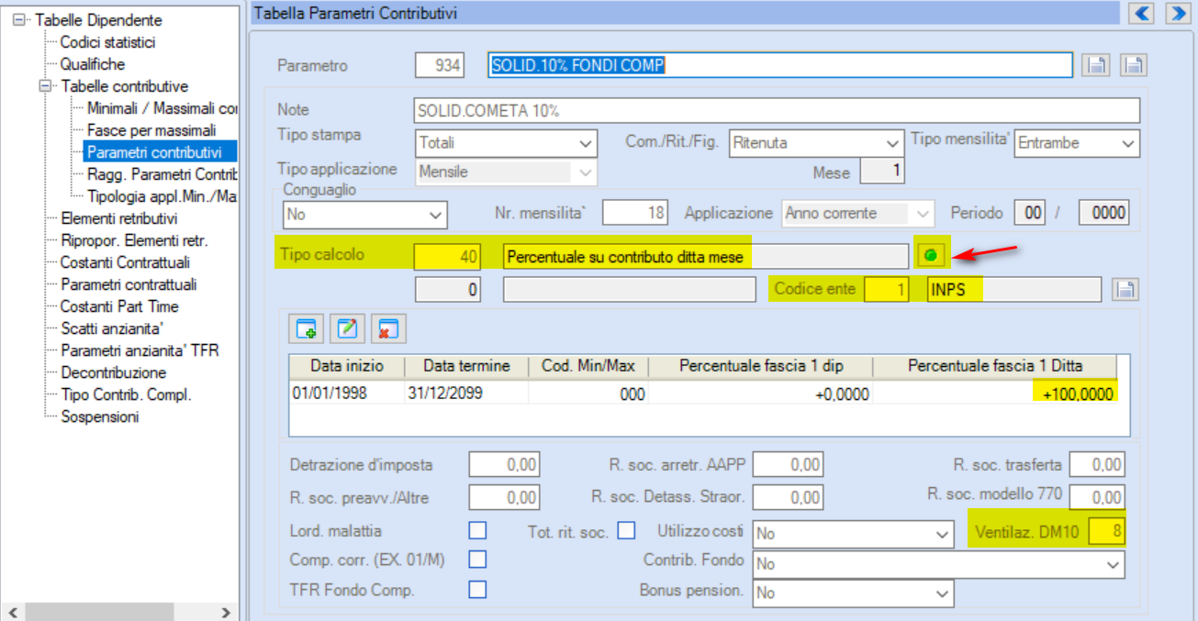
Task: Click Tipo calcolo code field 40
Action: tap(447, 258)
